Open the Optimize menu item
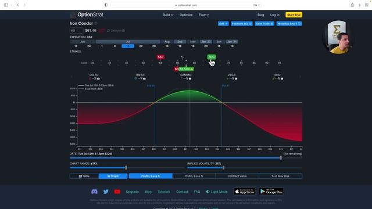Image resolution: width=372 pixels, height=209 pixels. [x=186, y=15]
